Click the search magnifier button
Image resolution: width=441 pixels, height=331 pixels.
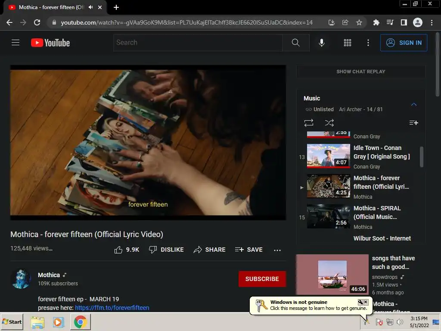pos(295,43)
